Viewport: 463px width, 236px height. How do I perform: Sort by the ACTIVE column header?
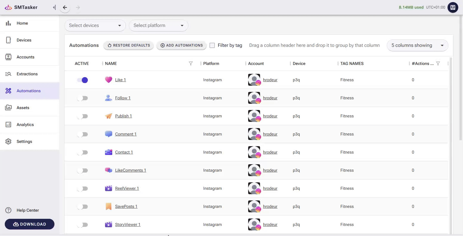coord(82,63)
